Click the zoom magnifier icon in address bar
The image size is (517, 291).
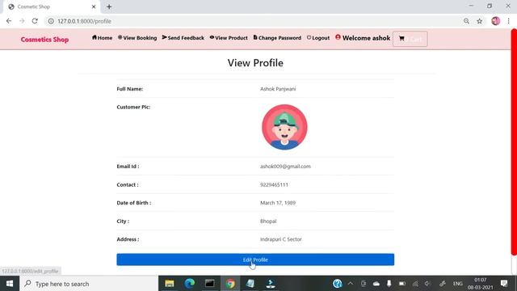coord(466,21)
